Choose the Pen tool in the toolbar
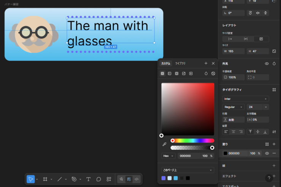This screenshot has width=281, height=187. click(x=74, y=179)
